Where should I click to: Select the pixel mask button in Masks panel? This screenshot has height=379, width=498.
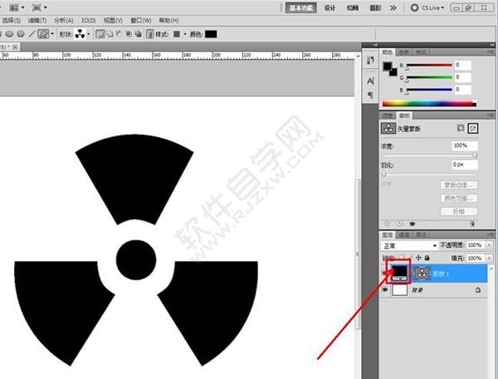[x=461, y=128]
